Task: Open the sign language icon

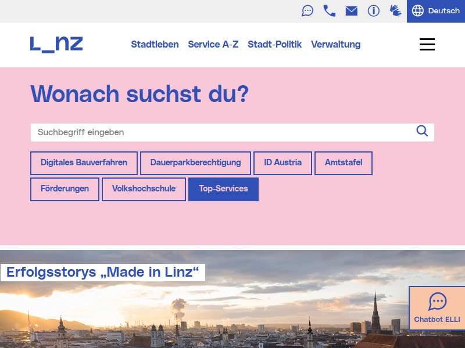Action: pos(396,11)
